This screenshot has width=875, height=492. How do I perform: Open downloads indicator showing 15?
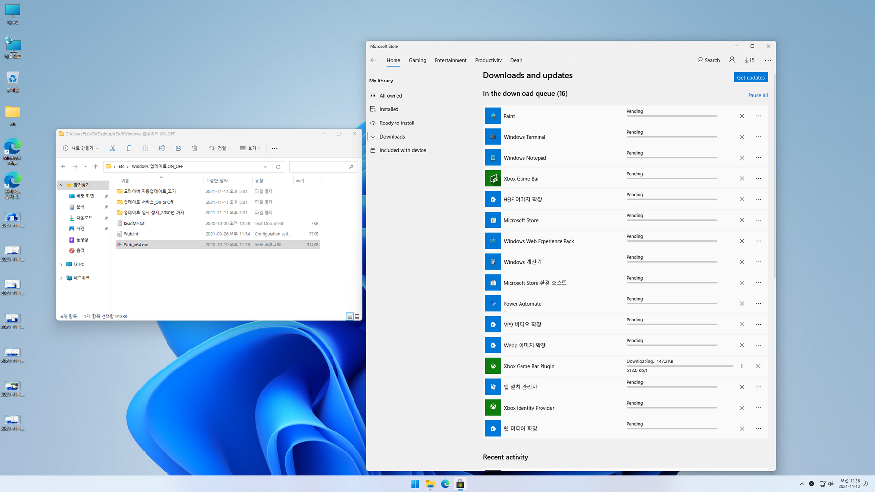[x=750, y=60]
